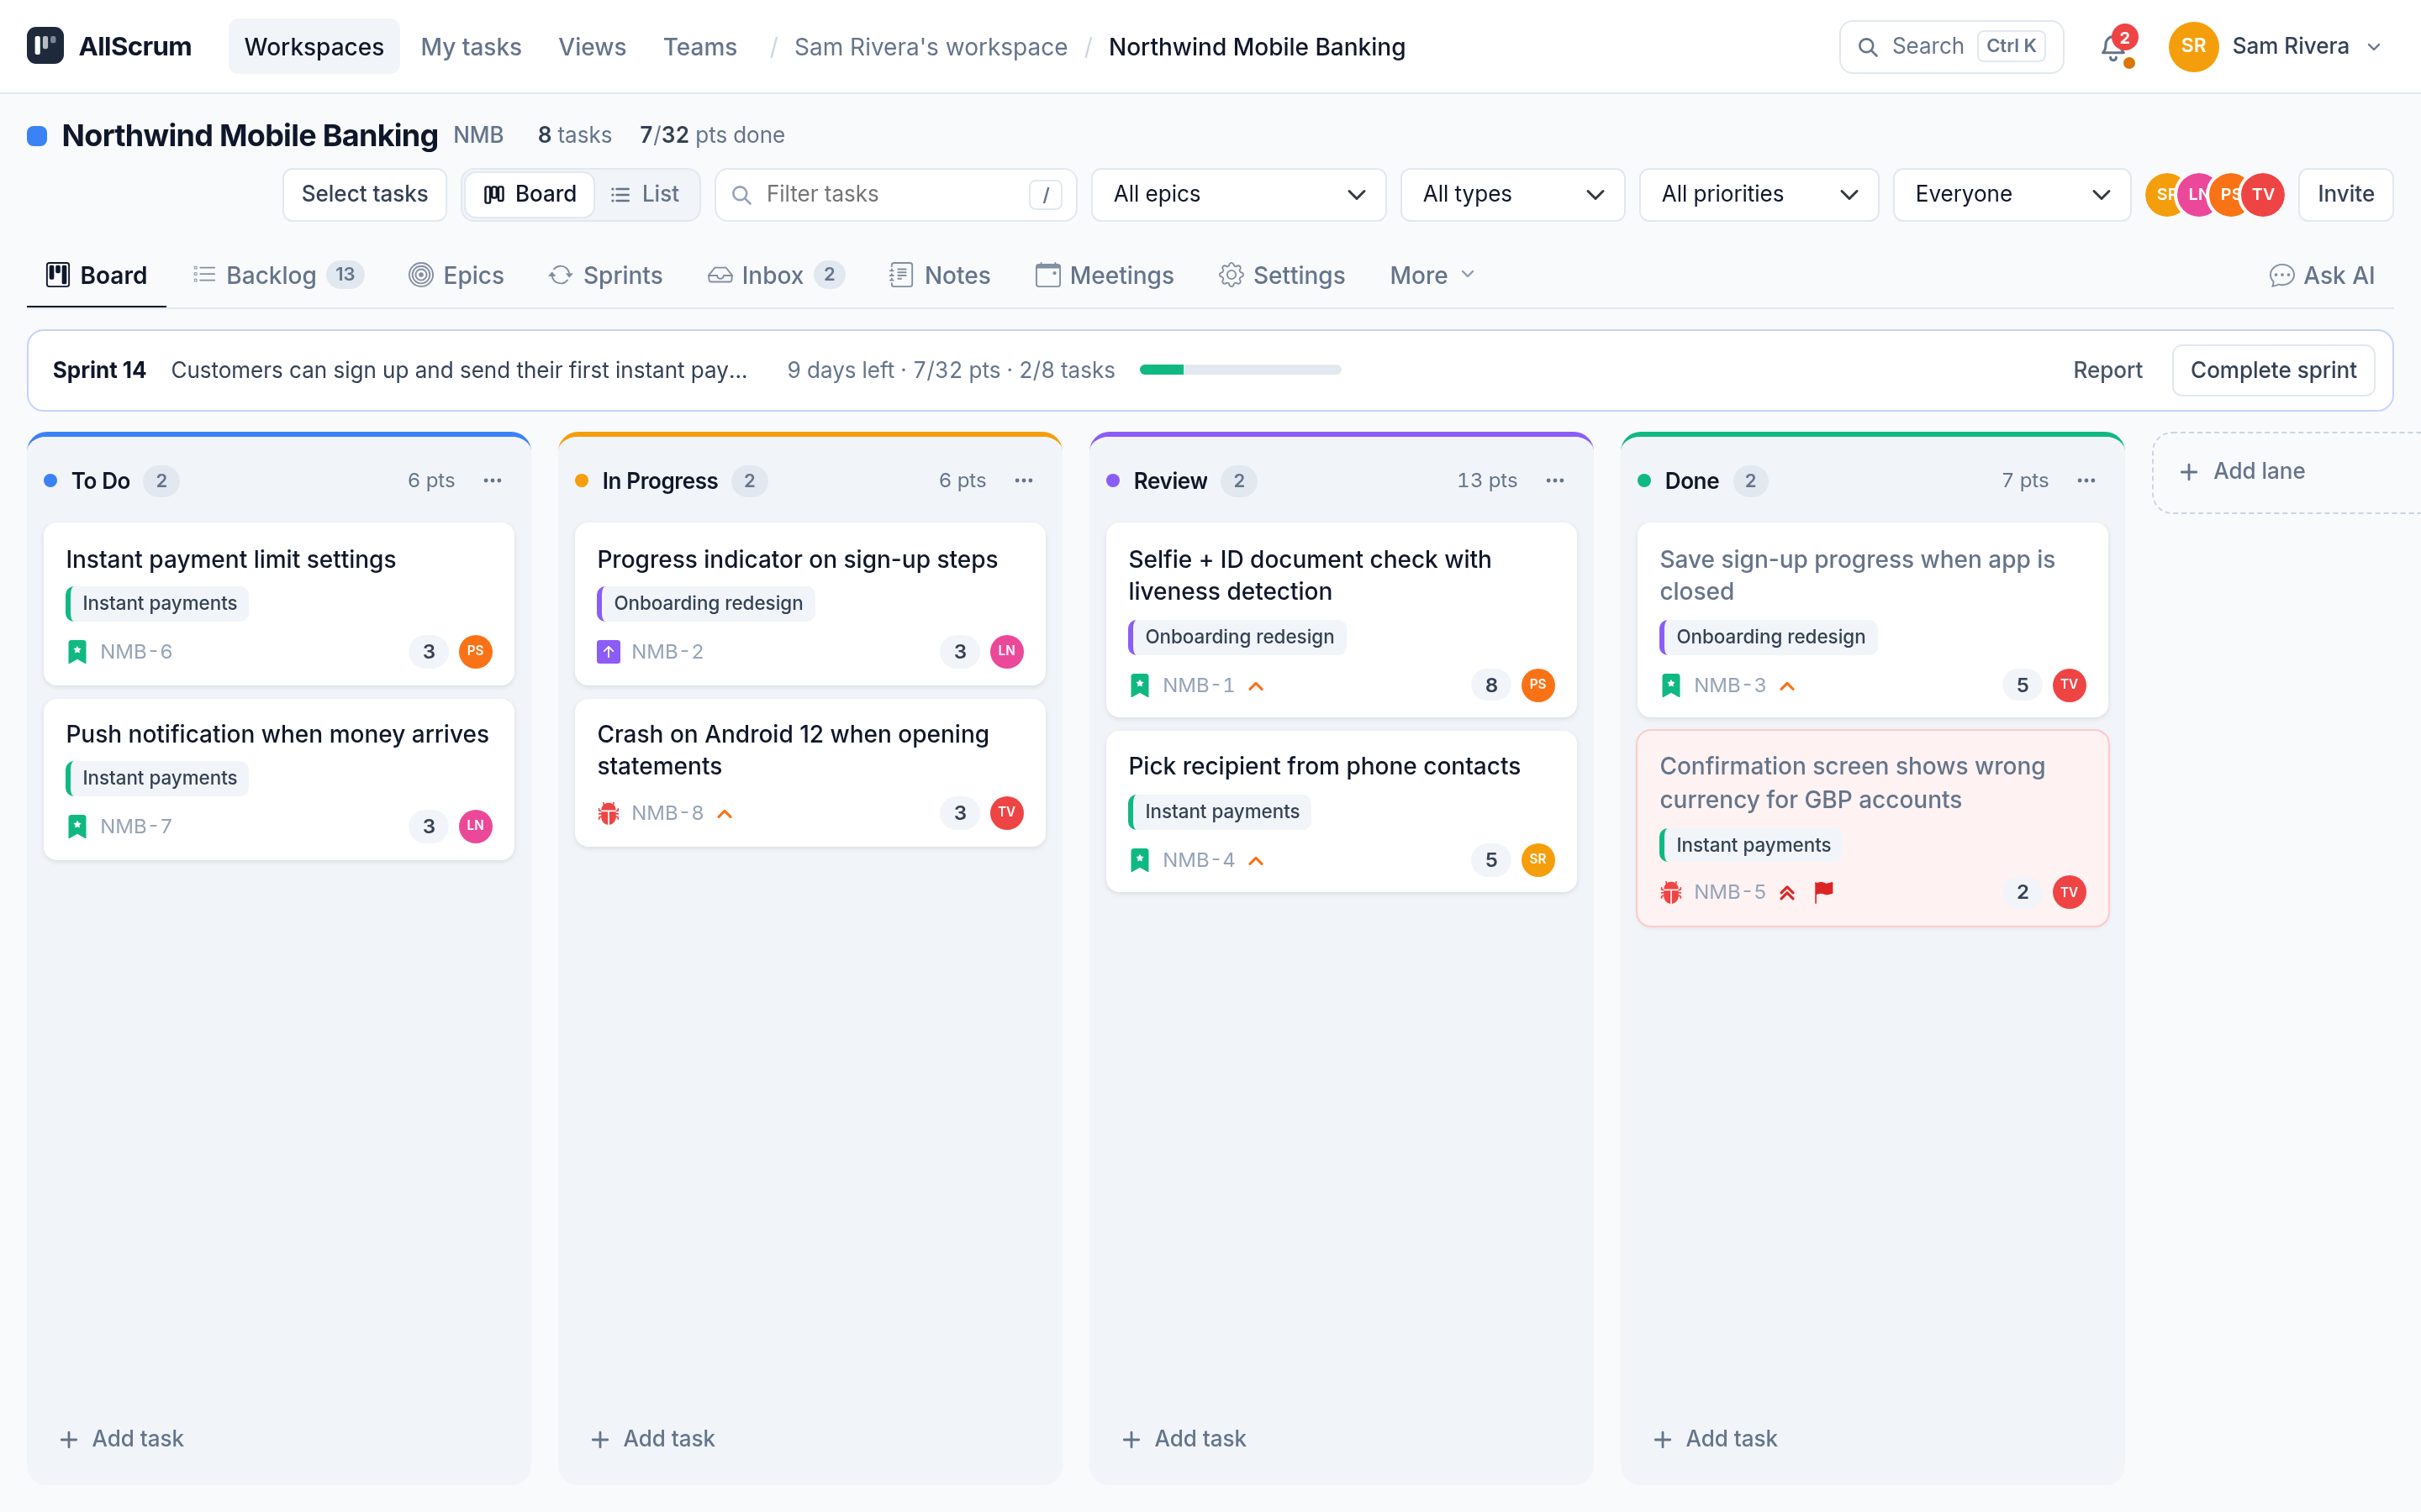Viewport: 2421px width, 1512px height.
Task: Click TV avatar in team member stack
Action: 2264,194
